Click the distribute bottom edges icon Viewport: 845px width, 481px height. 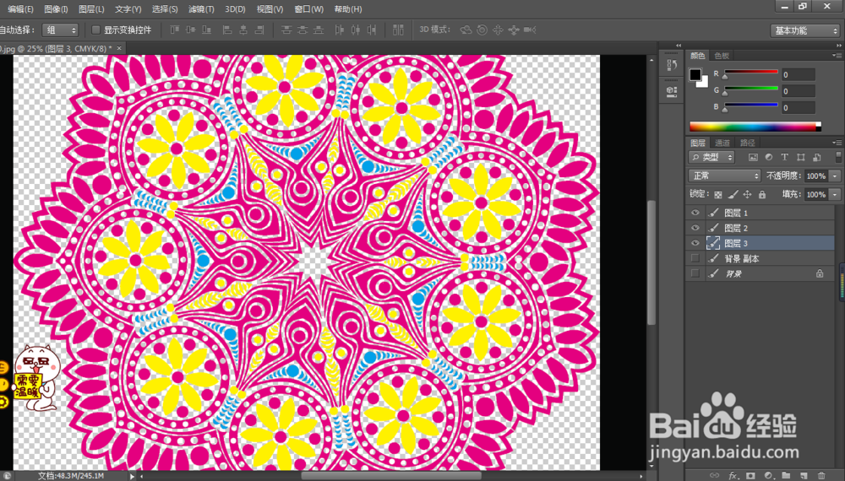pos(319,30)
